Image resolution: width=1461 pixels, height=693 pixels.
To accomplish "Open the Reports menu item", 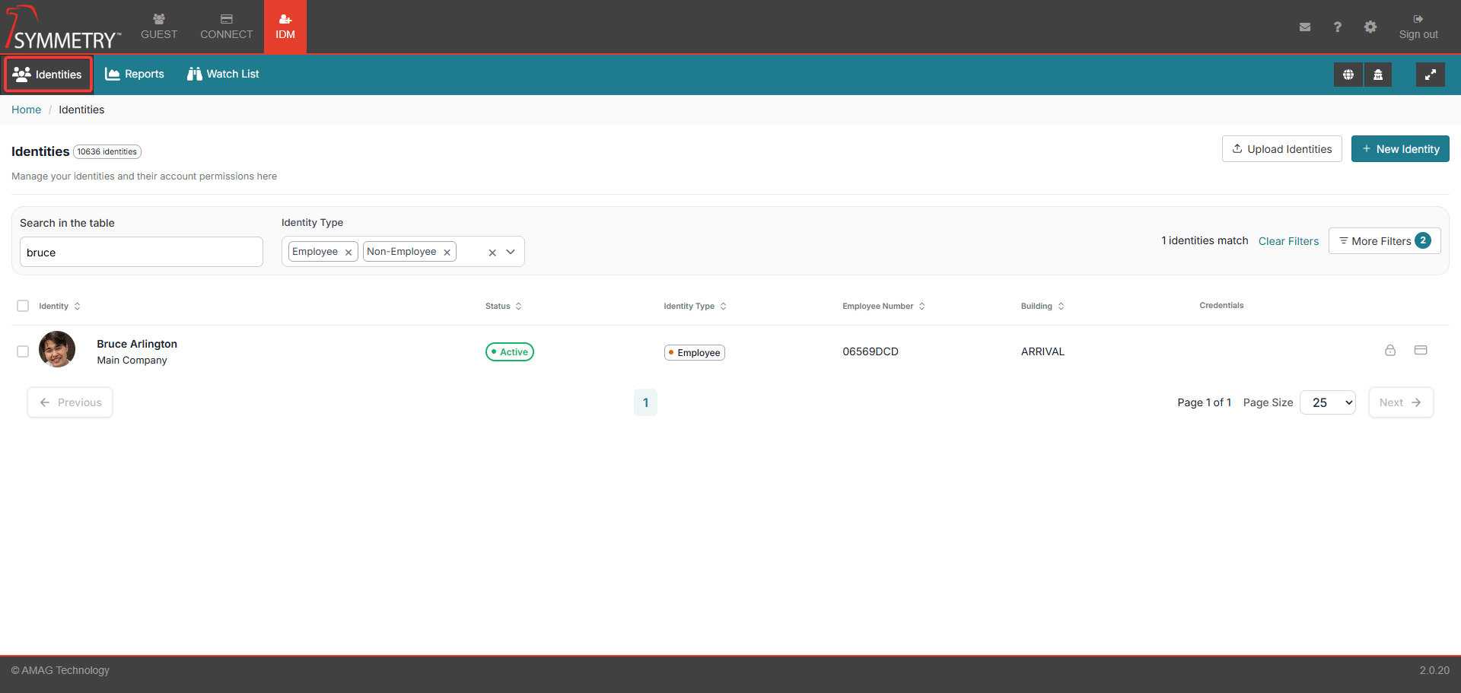I will (x=135, y=74).
